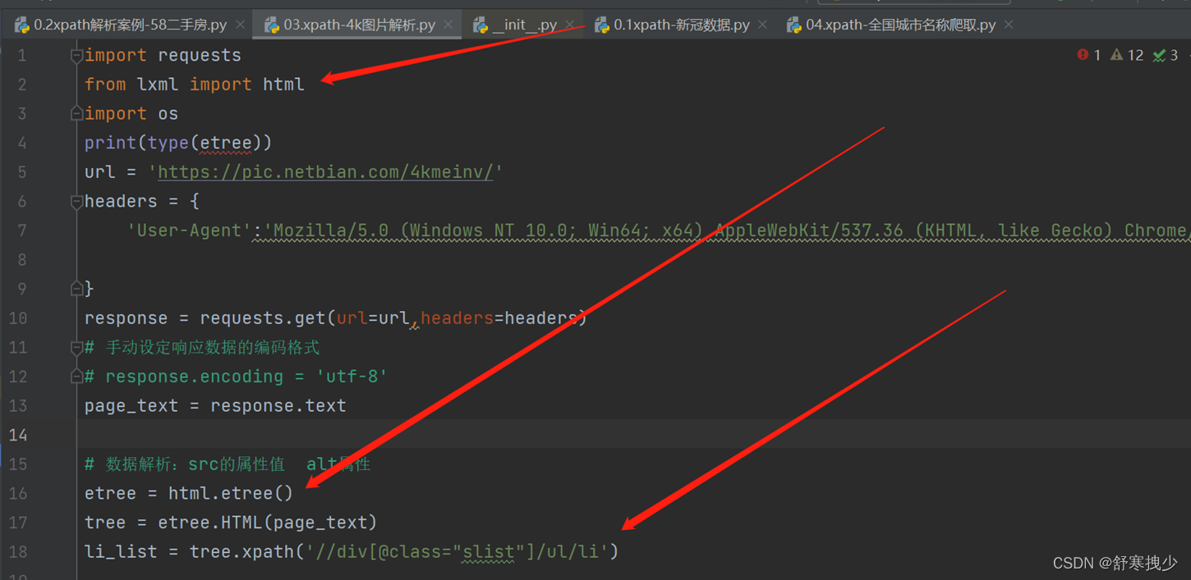Click the underlined slist text on line 18

click(488, 551)
